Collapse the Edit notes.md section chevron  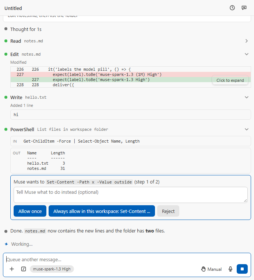click(247, 54)
